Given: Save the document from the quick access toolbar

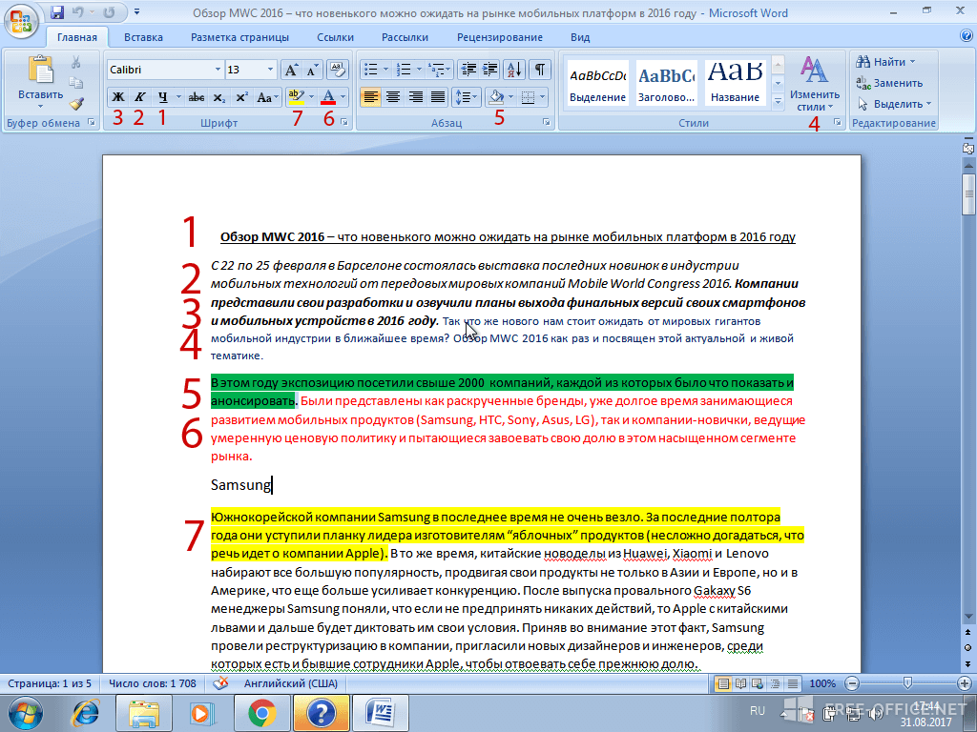Looking at the screenshot, I should (x=57, y=12).
